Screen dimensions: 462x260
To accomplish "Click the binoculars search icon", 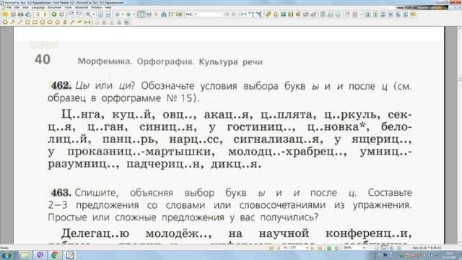I will click(x=164, y=14).
